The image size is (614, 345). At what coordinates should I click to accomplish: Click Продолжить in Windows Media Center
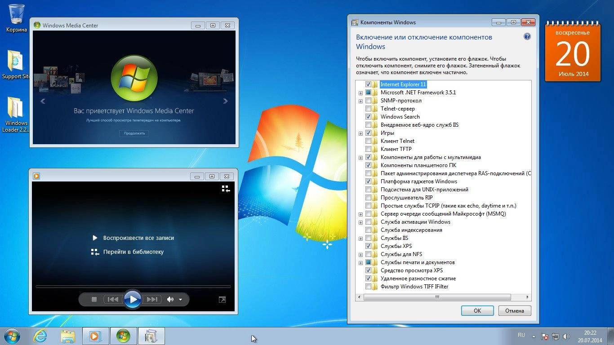(x=133, y=133)
